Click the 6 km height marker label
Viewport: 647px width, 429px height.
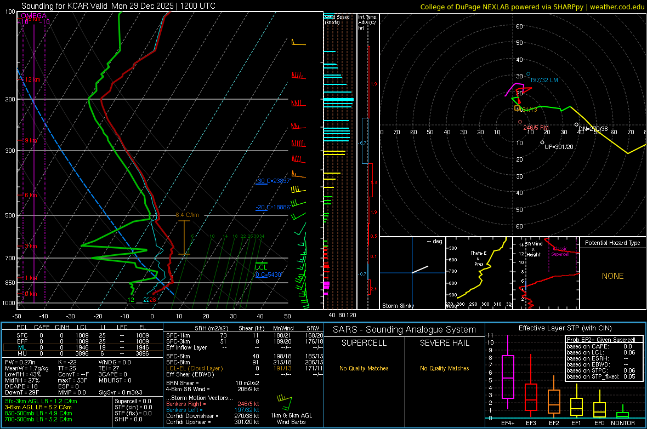point(31,195)
